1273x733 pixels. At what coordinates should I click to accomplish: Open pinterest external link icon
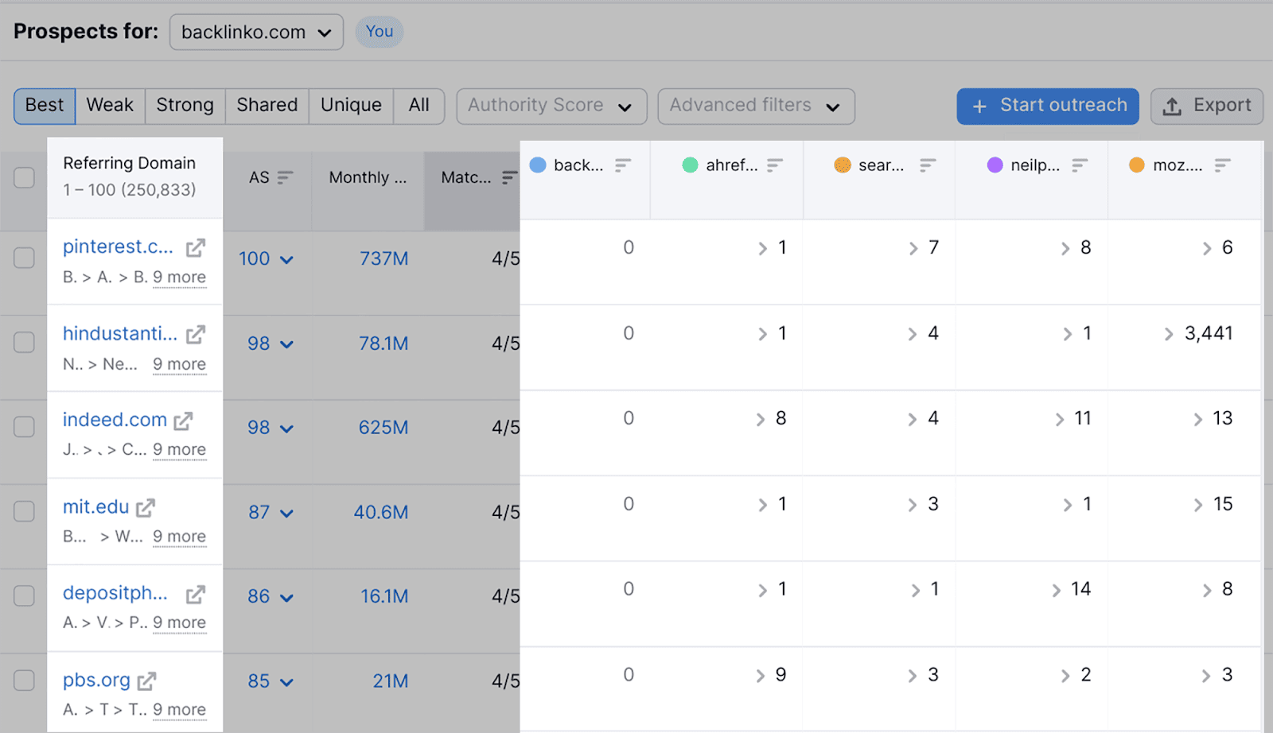point(195,248)
